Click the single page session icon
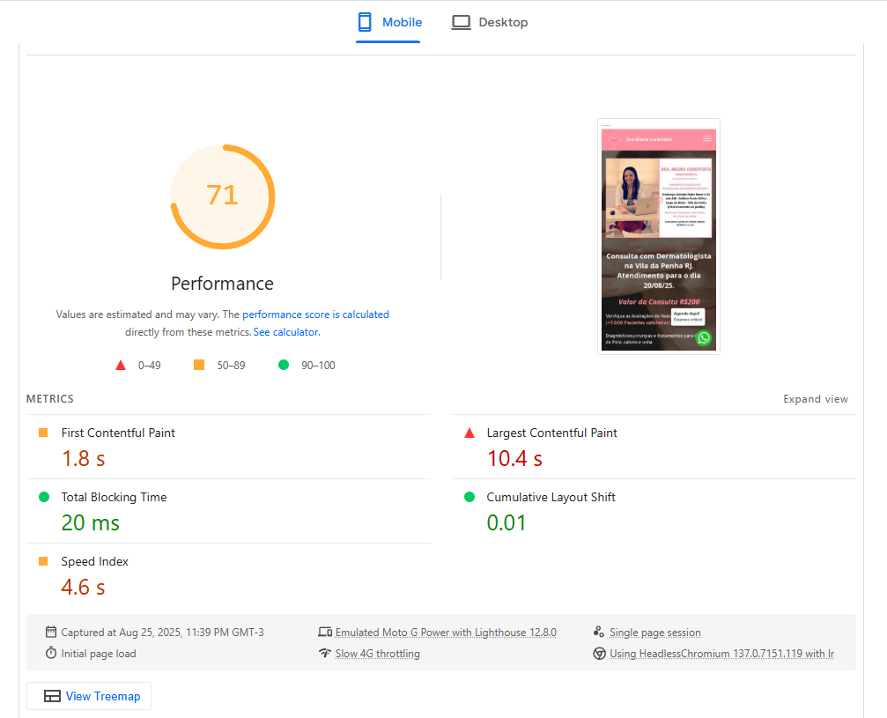Image resolution: width=887 pixels, height=718 pixels. tap(599, 632)
